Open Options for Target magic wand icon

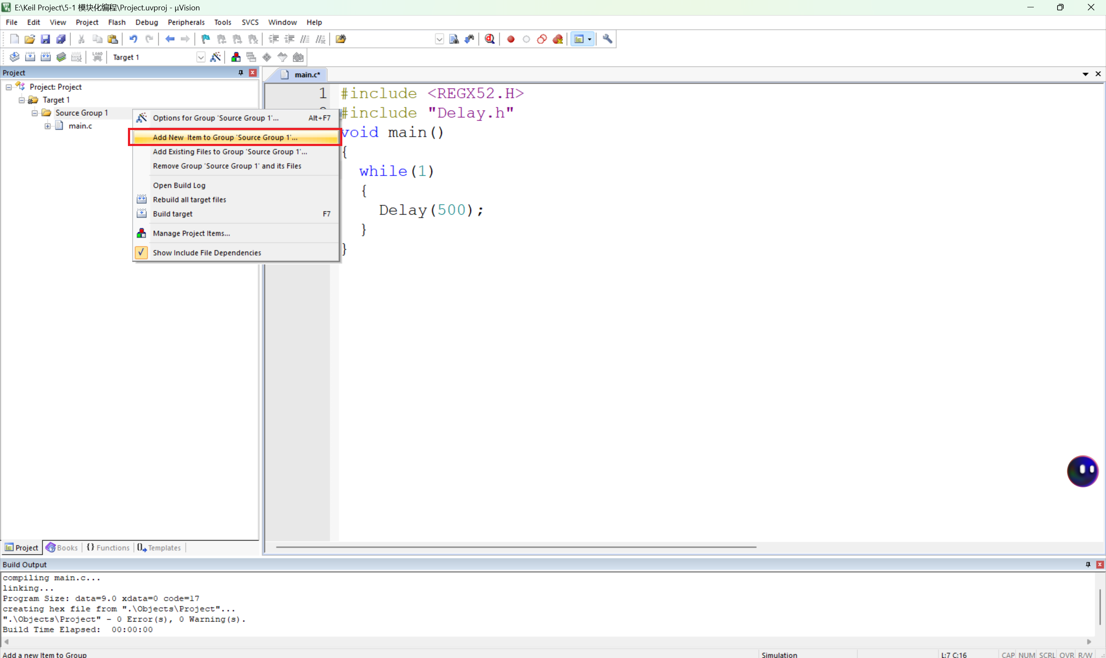pyautogui.click(x=216, y=57)
